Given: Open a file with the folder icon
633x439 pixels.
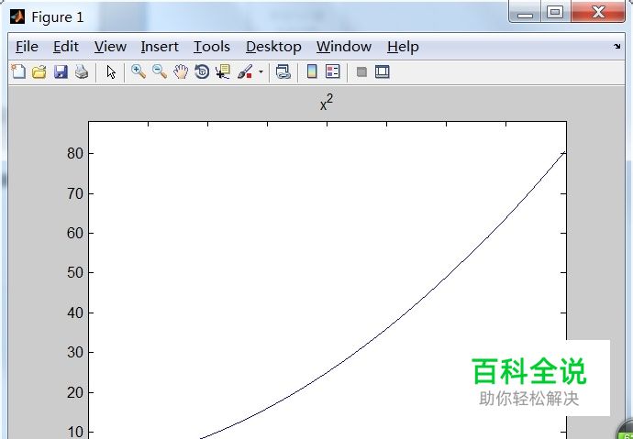Looking at the screenshot, I should point(39,72).
